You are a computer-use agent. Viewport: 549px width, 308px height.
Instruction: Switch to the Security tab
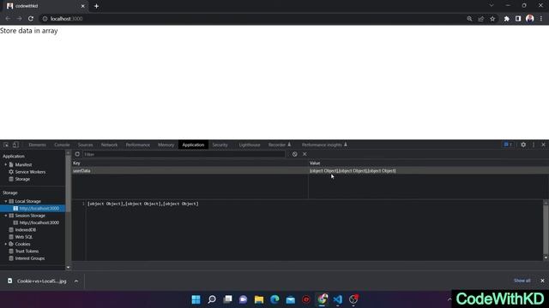pyautogui.click(x=220, y=145)
